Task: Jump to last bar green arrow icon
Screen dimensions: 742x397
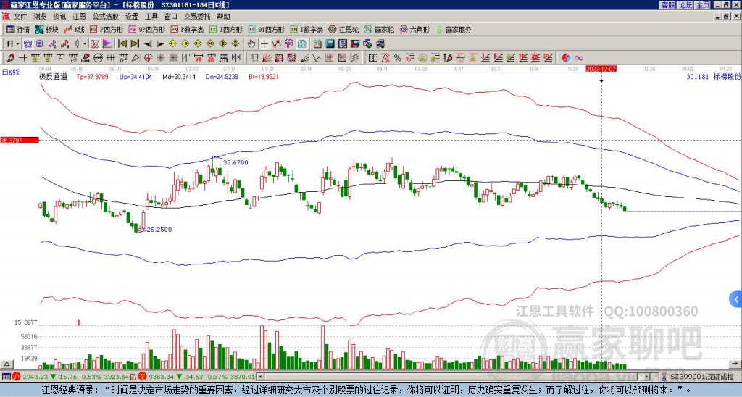Action: [134, 44]
